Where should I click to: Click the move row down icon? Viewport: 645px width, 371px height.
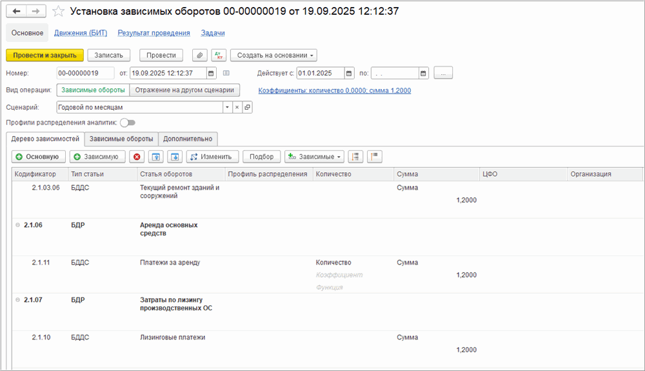pos(174,157)
